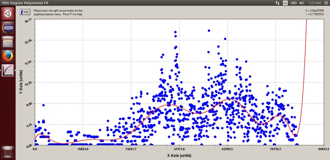330x160 pixels.
Task: Open the Files manager dock icon
Action: [8, 42]
